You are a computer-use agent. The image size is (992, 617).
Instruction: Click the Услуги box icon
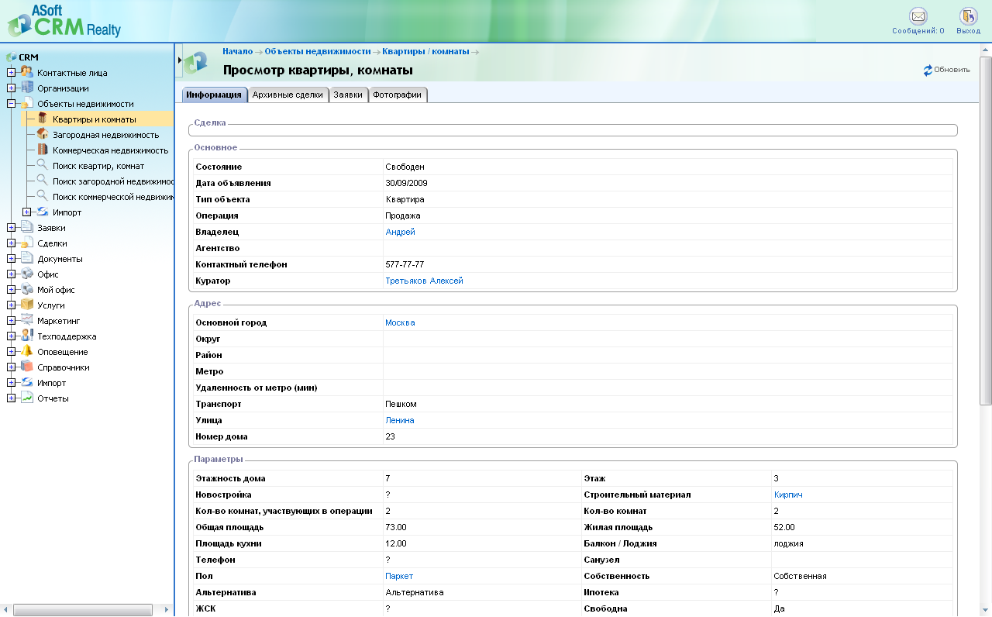tap(27, 305)
